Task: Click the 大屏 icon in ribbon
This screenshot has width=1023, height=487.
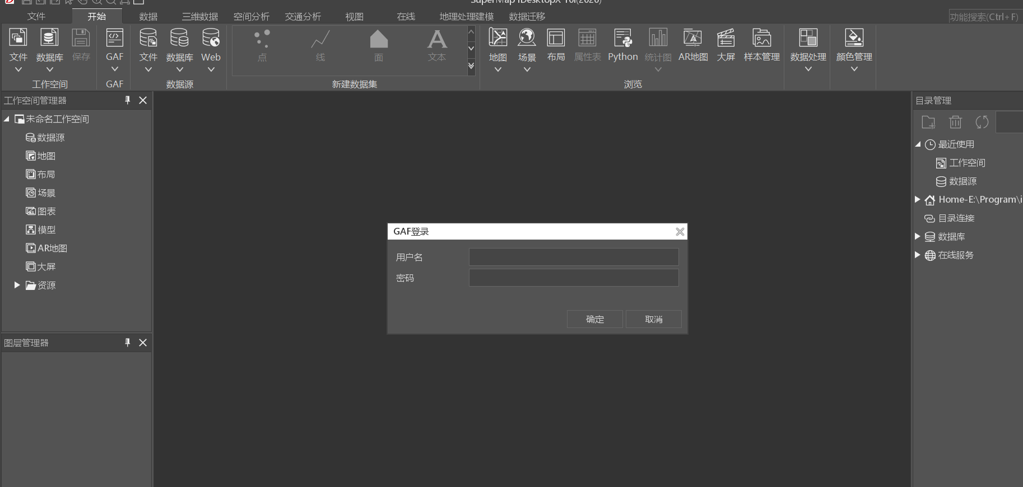Action: coord(726,38)
